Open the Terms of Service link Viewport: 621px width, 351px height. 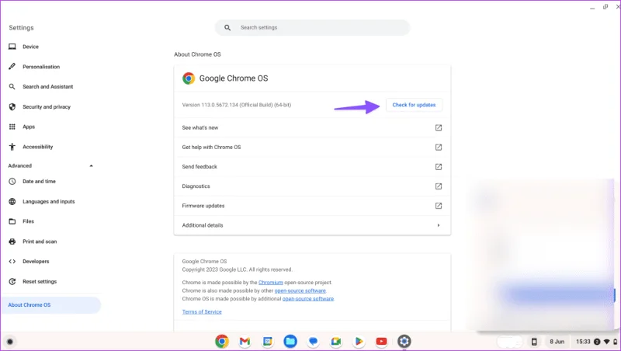click(x=202, y=311)
